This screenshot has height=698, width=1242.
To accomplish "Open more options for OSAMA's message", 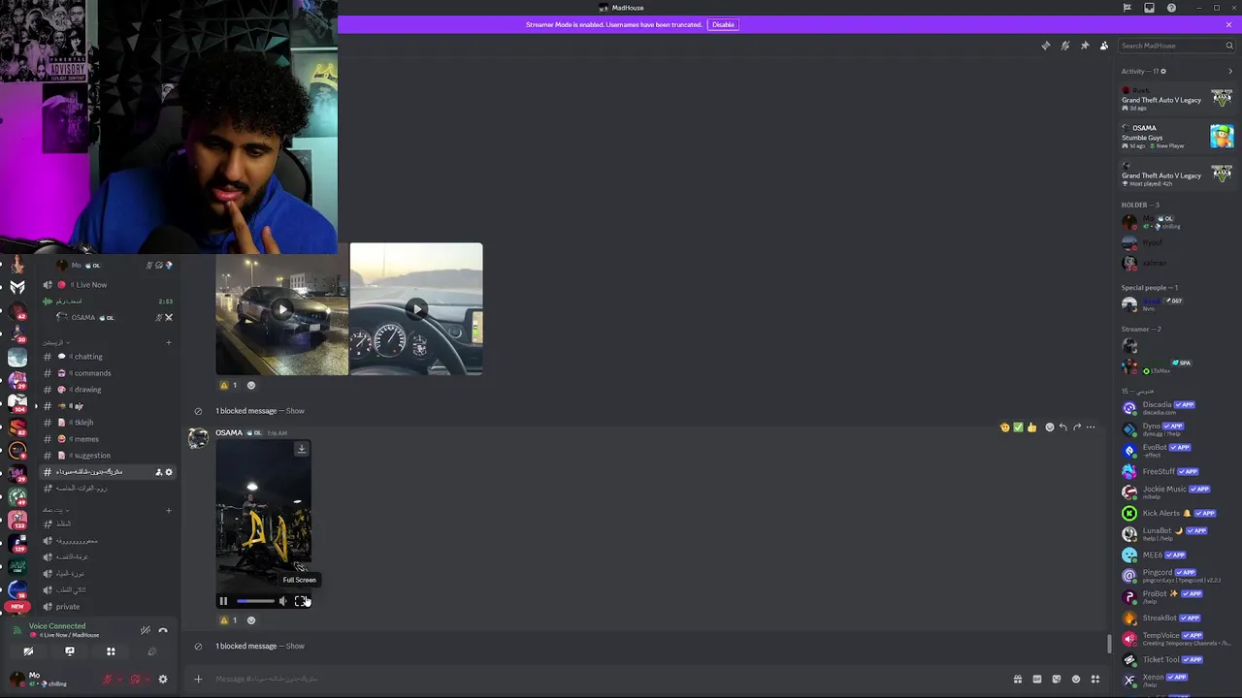I will pyautogui.click(x=1091, y=427).
